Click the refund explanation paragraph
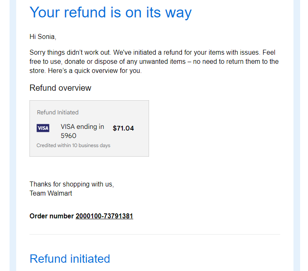Viewport: 308px width, 271px height. point(154,62)
